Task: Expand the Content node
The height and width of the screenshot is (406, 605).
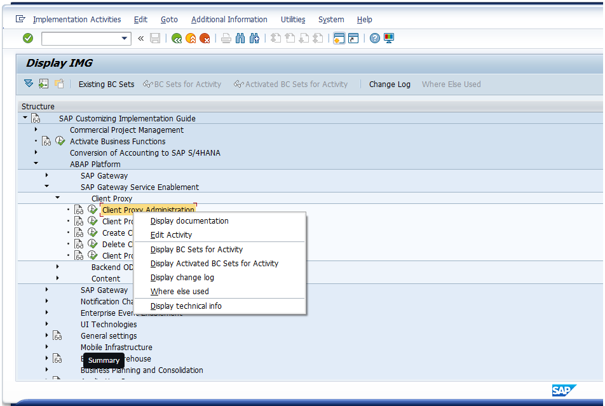Action: point(57,278)
